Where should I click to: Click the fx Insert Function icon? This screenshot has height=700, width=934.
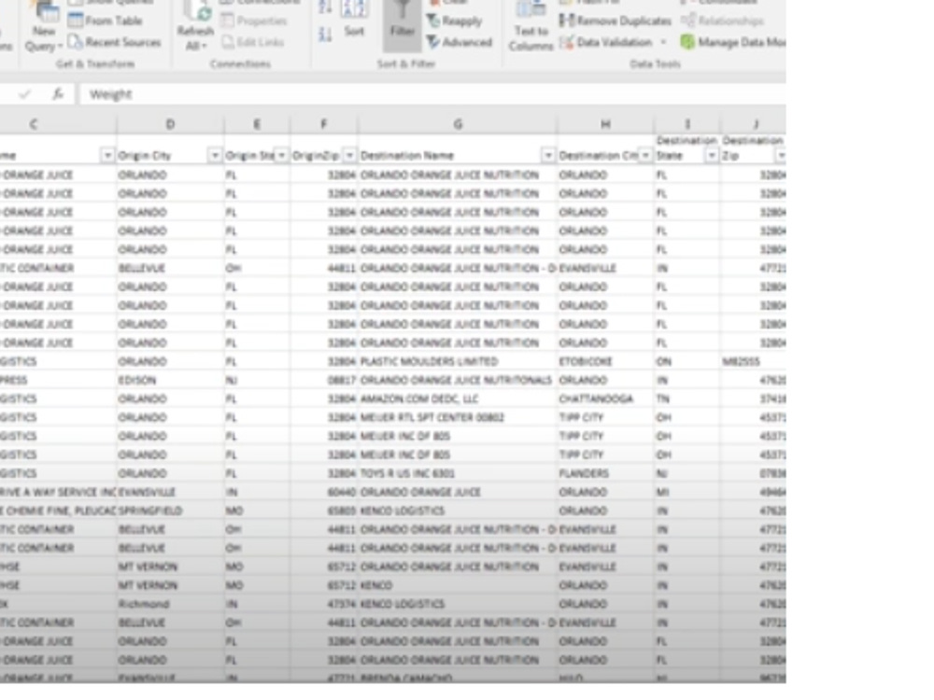click(58, 93)
